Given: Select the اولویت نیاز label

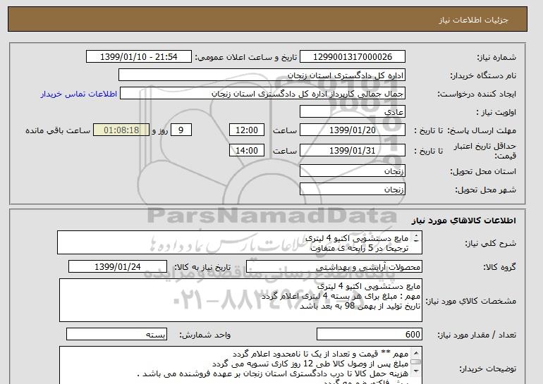Looking at the screenshot, I should 496,112.
